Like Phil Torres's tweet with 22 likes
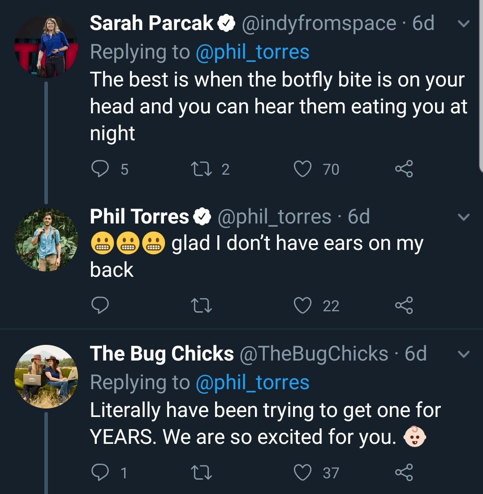483x494 pixels. coord(302,305)
